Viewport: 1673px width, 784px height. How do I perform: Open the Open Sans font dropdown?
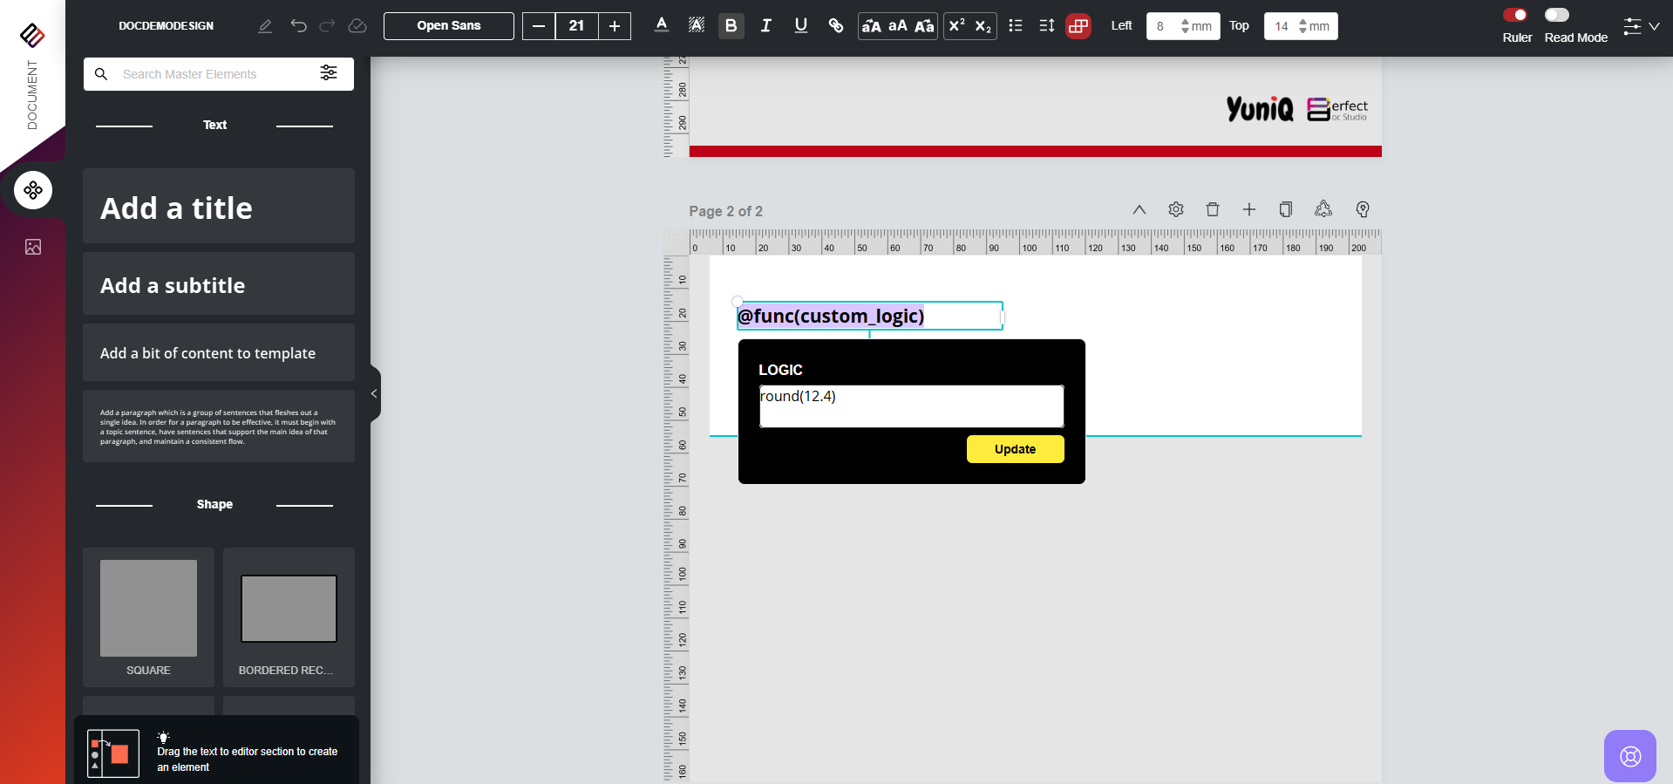click(448, 26)
